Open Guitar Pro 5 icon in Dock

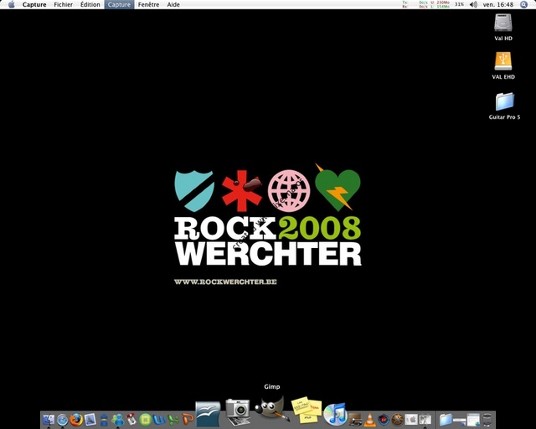point(356,420)
